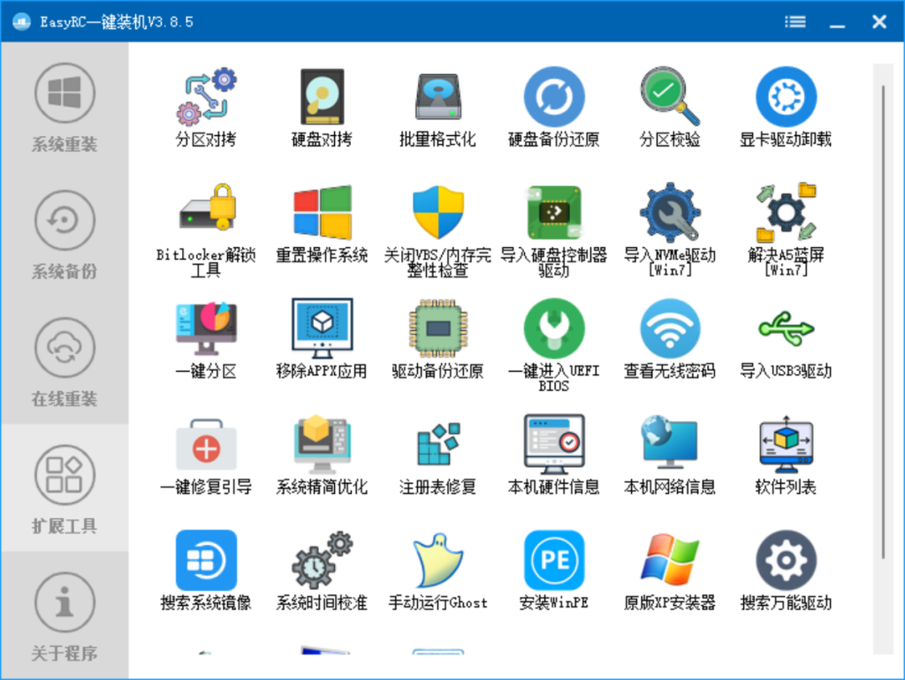The width and height of the screenshot is (905, 680).
Task: Open 显卡驱动卸载 GPU driver uninstaller
Action: 786,107
